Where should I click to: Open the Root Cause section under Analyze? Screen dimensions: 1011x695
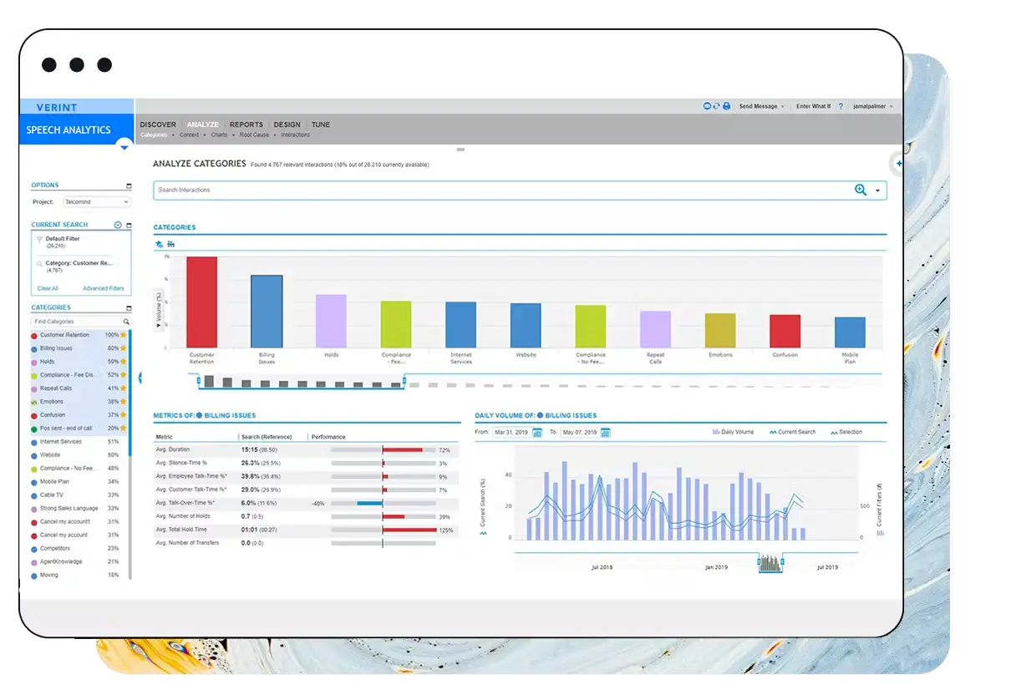pyautogui.click(x=254, y=134)
